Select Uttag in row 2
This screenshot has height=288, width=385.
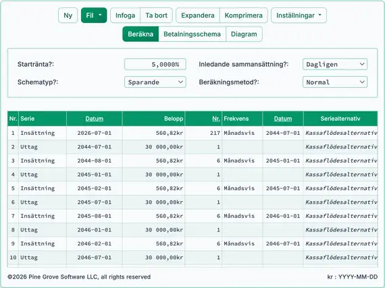pos(43,147)
